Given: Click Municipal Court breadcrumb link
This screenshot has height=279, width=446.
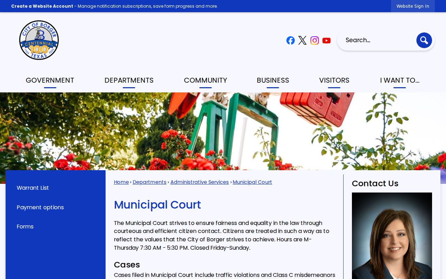Looking at the screenshot, I should pos(252,182).
